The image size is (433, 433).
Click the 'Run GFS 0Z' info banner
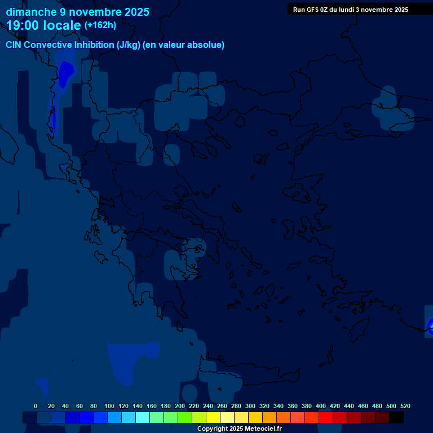[x=351, y=10]
